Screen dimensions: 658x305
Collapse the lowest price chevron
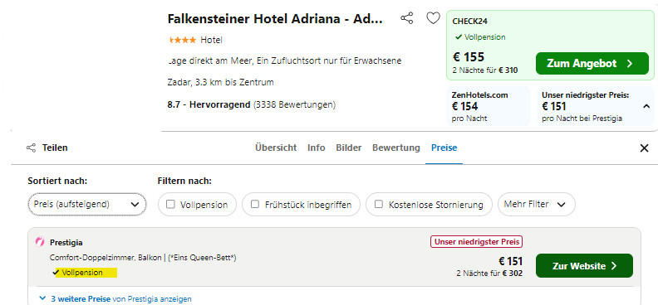coord(646,107)
